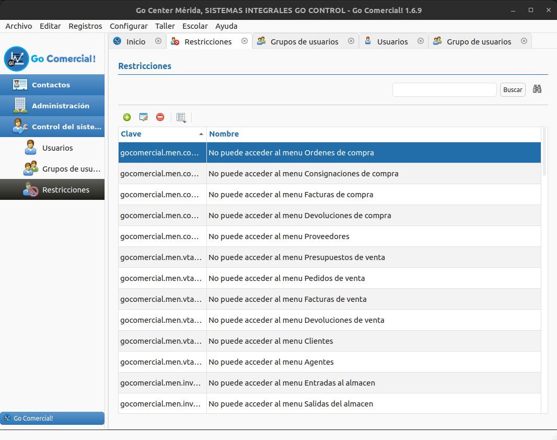Image resolution: width=557 pixels, height=440 pixels.
Task: Edit the selected restriction
Action: (x=143, y=117)
